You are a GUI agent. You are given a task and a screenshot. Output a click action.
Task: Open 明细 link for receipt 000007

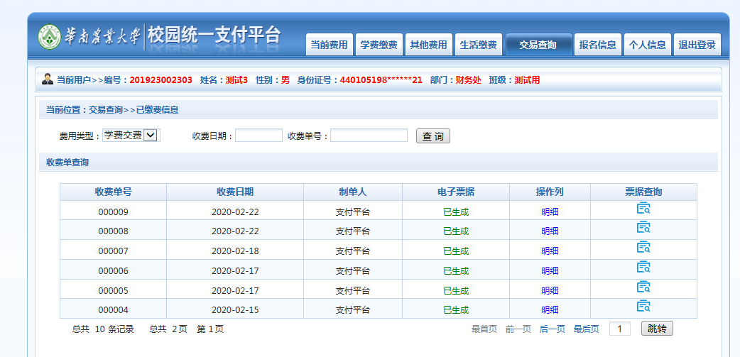pos(550,251)
